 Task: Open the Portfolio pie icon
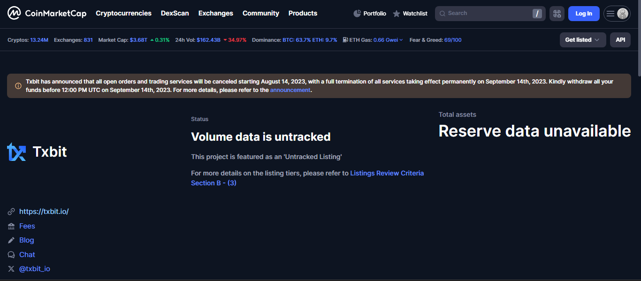pos(357,14)
